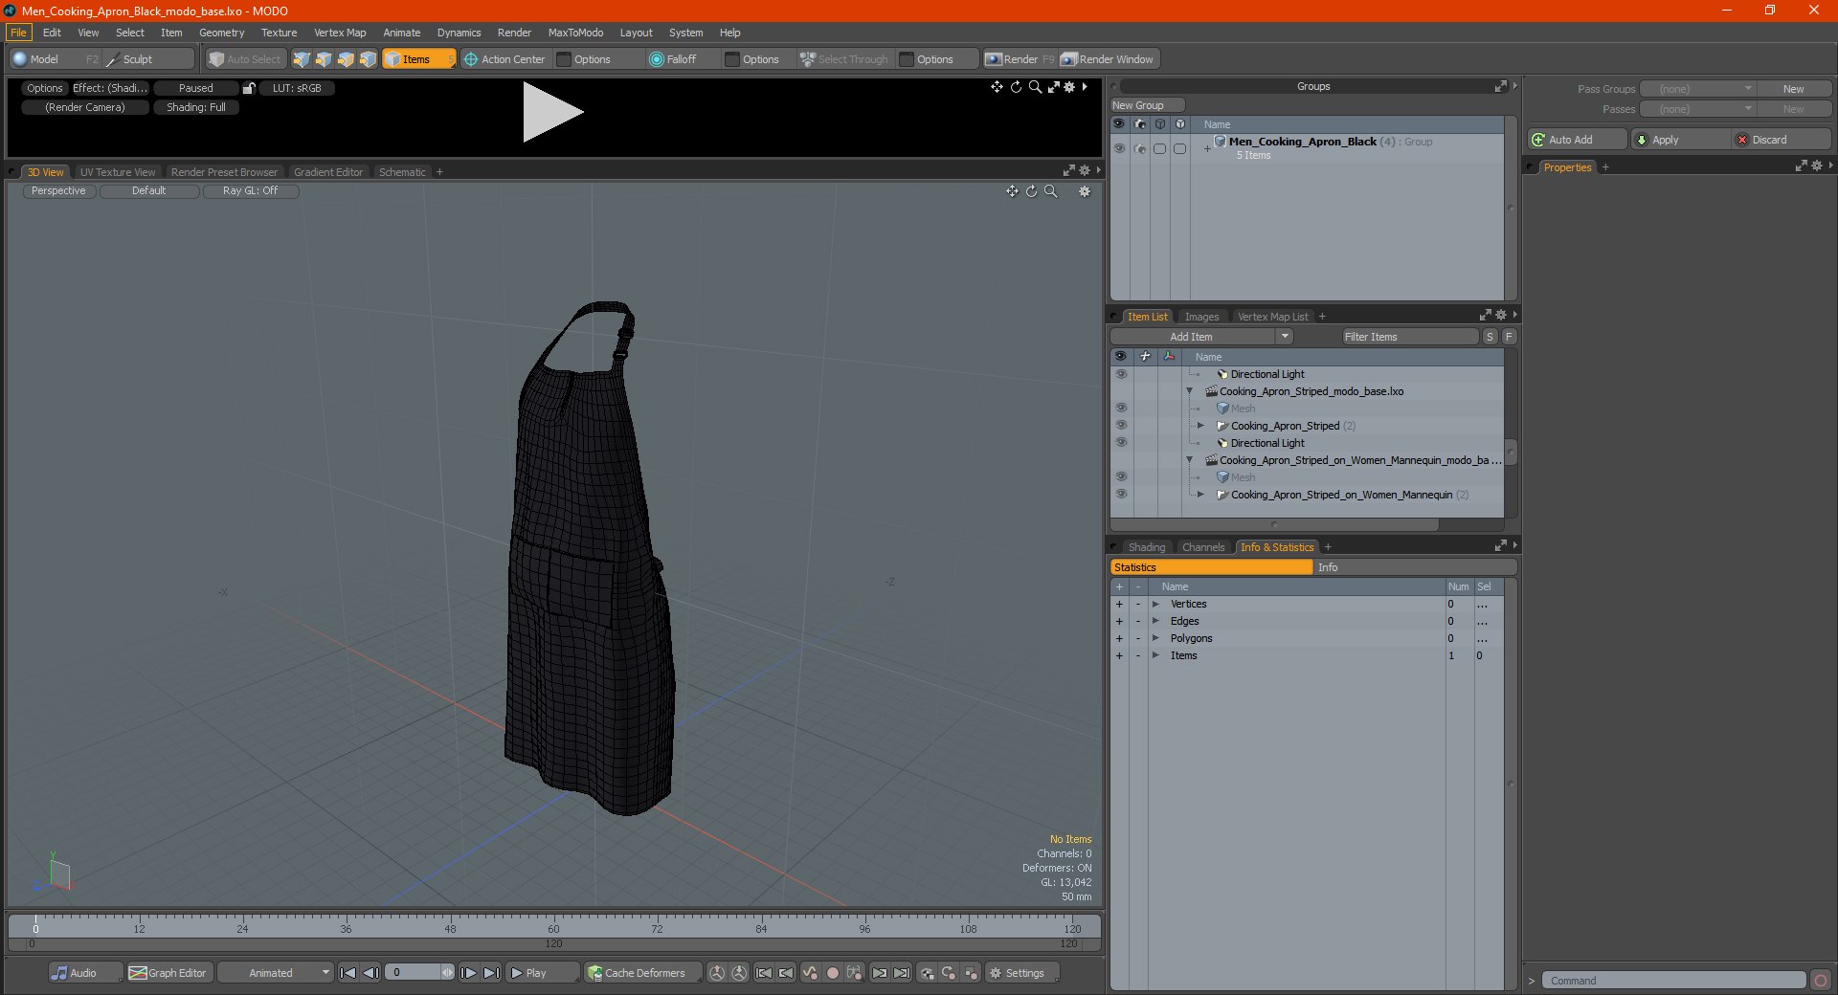Go to first frame on transport bar
The image size is (1838, 995).
tap(348, 973)
